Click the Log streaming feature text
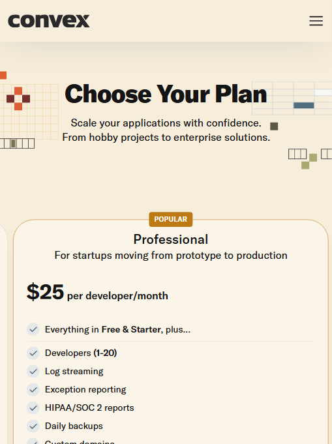 (74, 371)
